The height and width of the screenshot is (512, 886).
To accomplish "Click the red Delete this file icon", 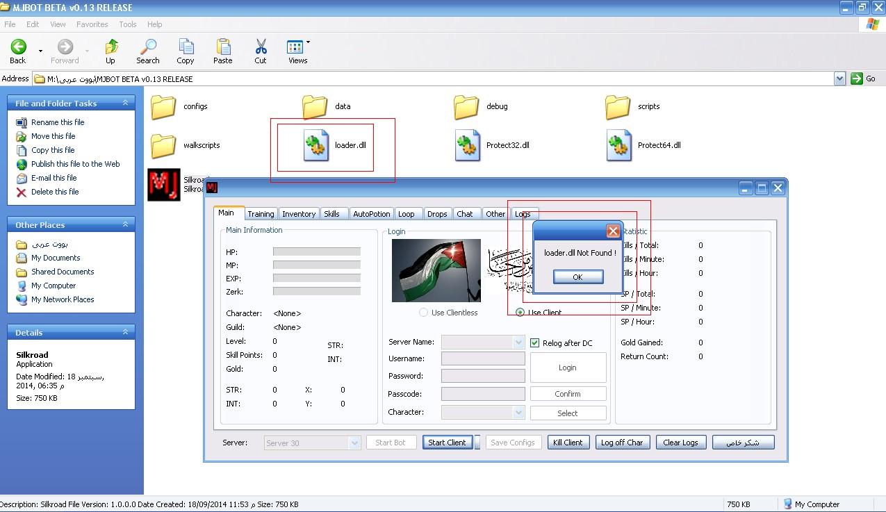I will click(22, 192).
